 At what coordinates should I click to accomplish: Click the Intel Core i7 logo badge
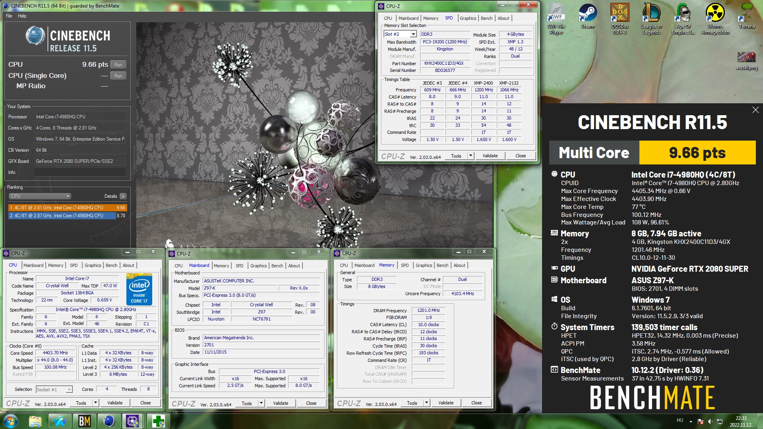click(139, 289)
